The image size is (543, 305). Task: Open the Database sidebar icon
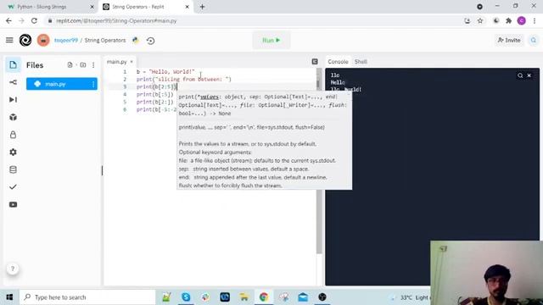click(14, 169)
